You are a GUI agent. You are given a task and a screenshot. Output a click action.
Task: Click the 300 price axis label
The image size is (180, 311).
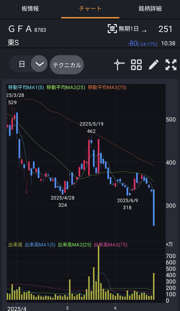(170, 206)
